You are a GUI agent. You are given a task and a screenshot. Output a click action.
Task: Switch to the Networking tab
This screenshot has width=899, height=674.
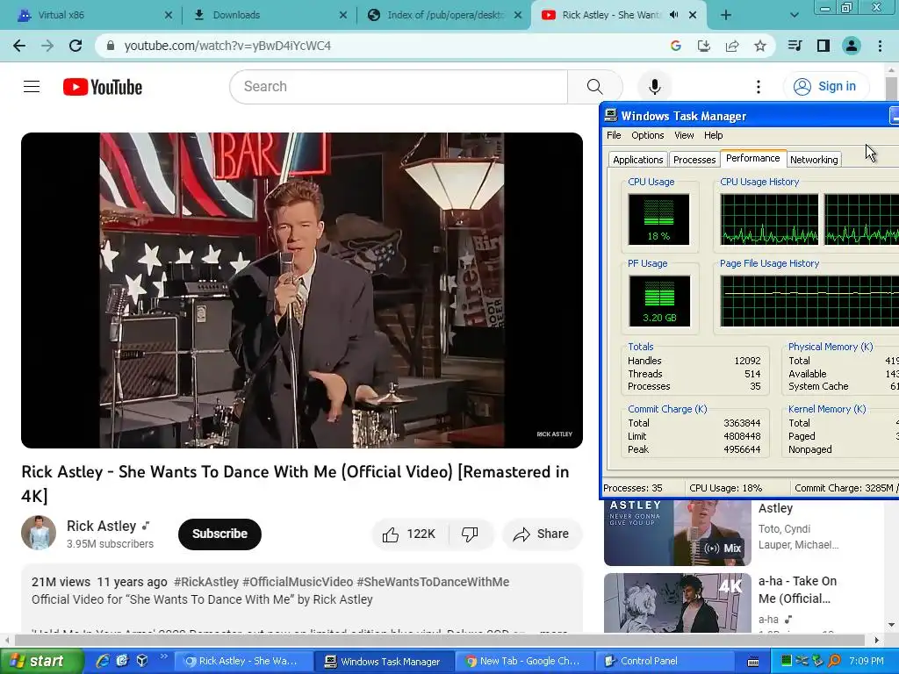click(x=814, y=160)
